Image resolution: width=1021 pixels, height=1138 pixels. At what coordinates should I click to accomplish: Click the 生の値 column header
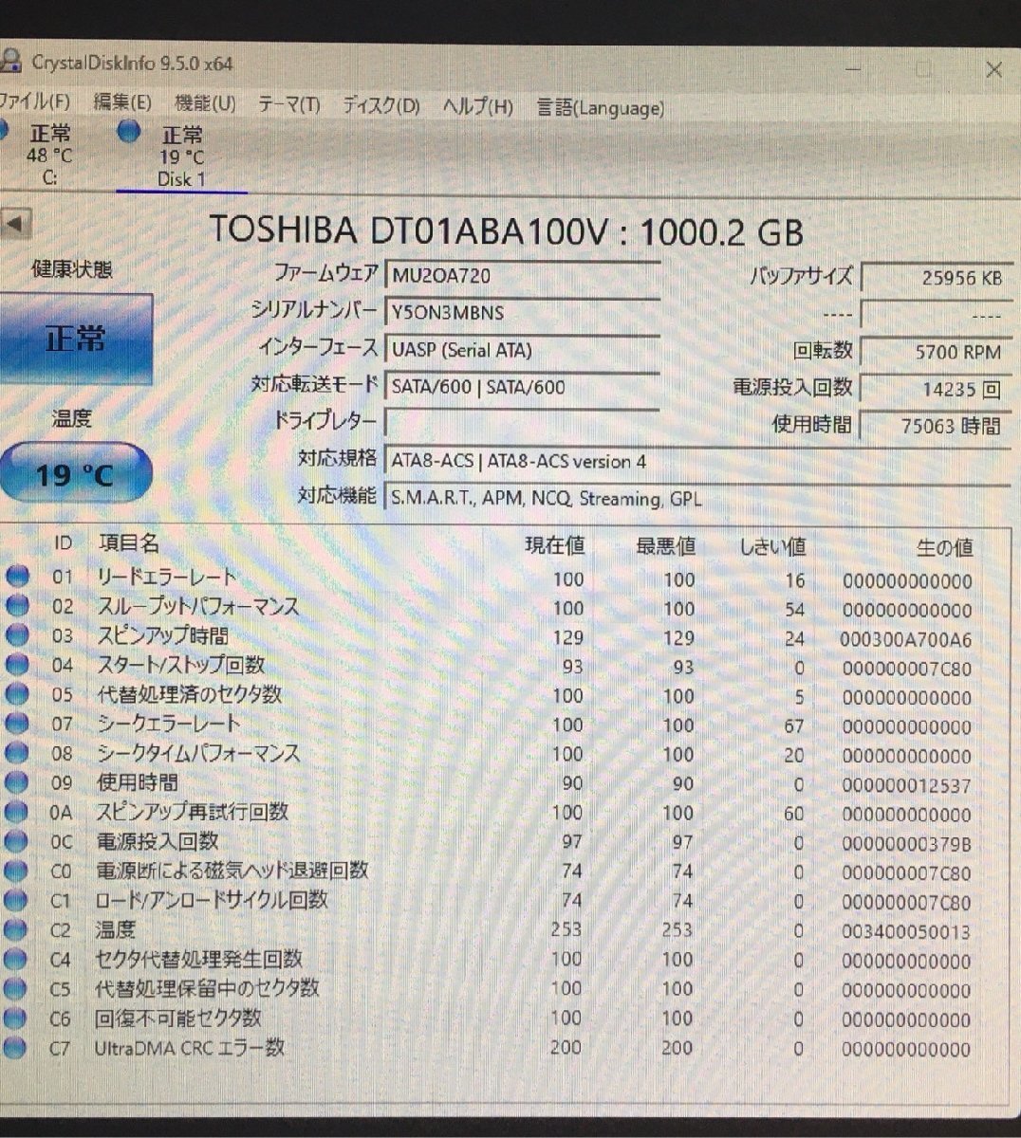(x=944, y=547)
